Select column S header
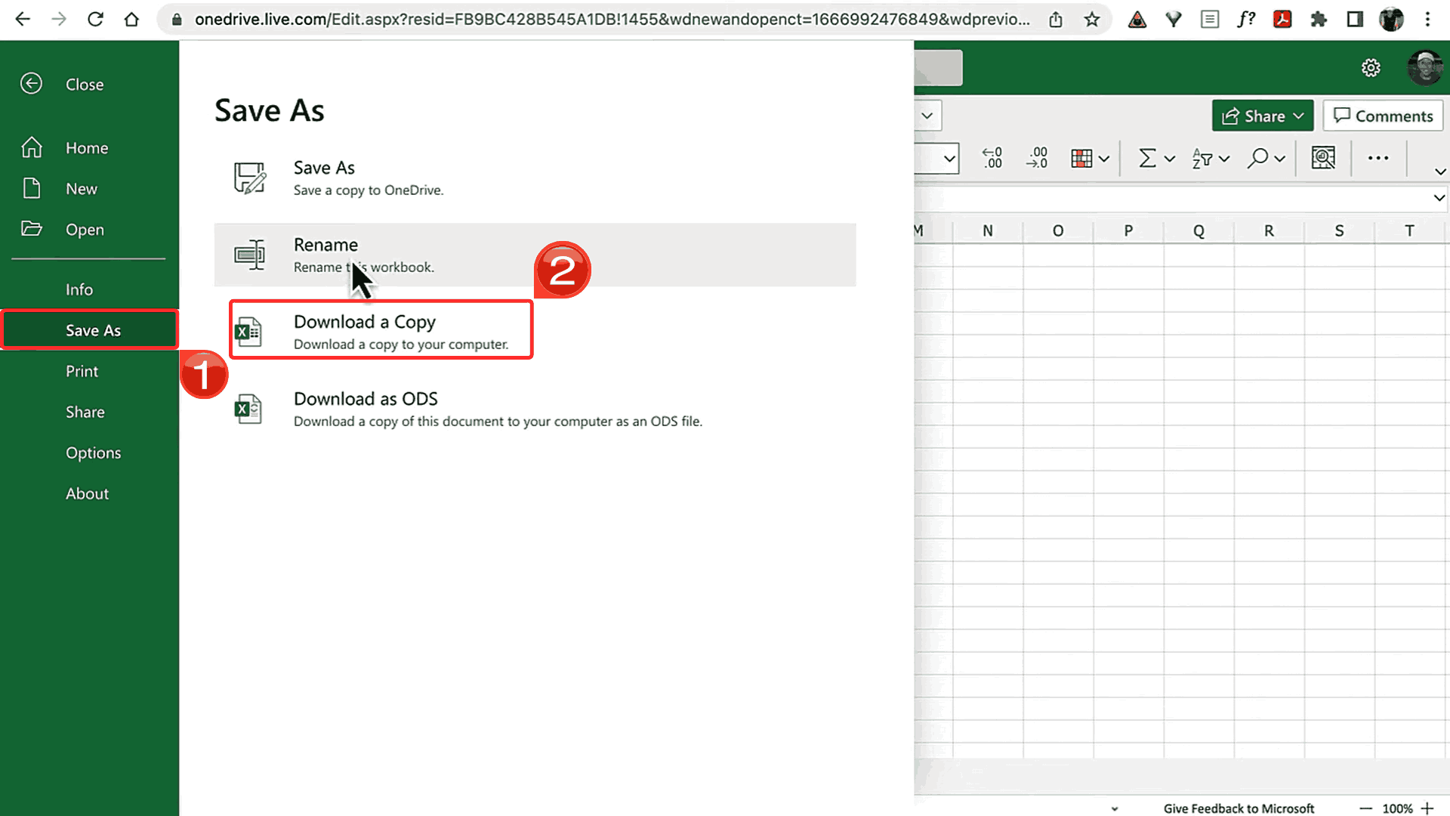 coord(1339,230)
